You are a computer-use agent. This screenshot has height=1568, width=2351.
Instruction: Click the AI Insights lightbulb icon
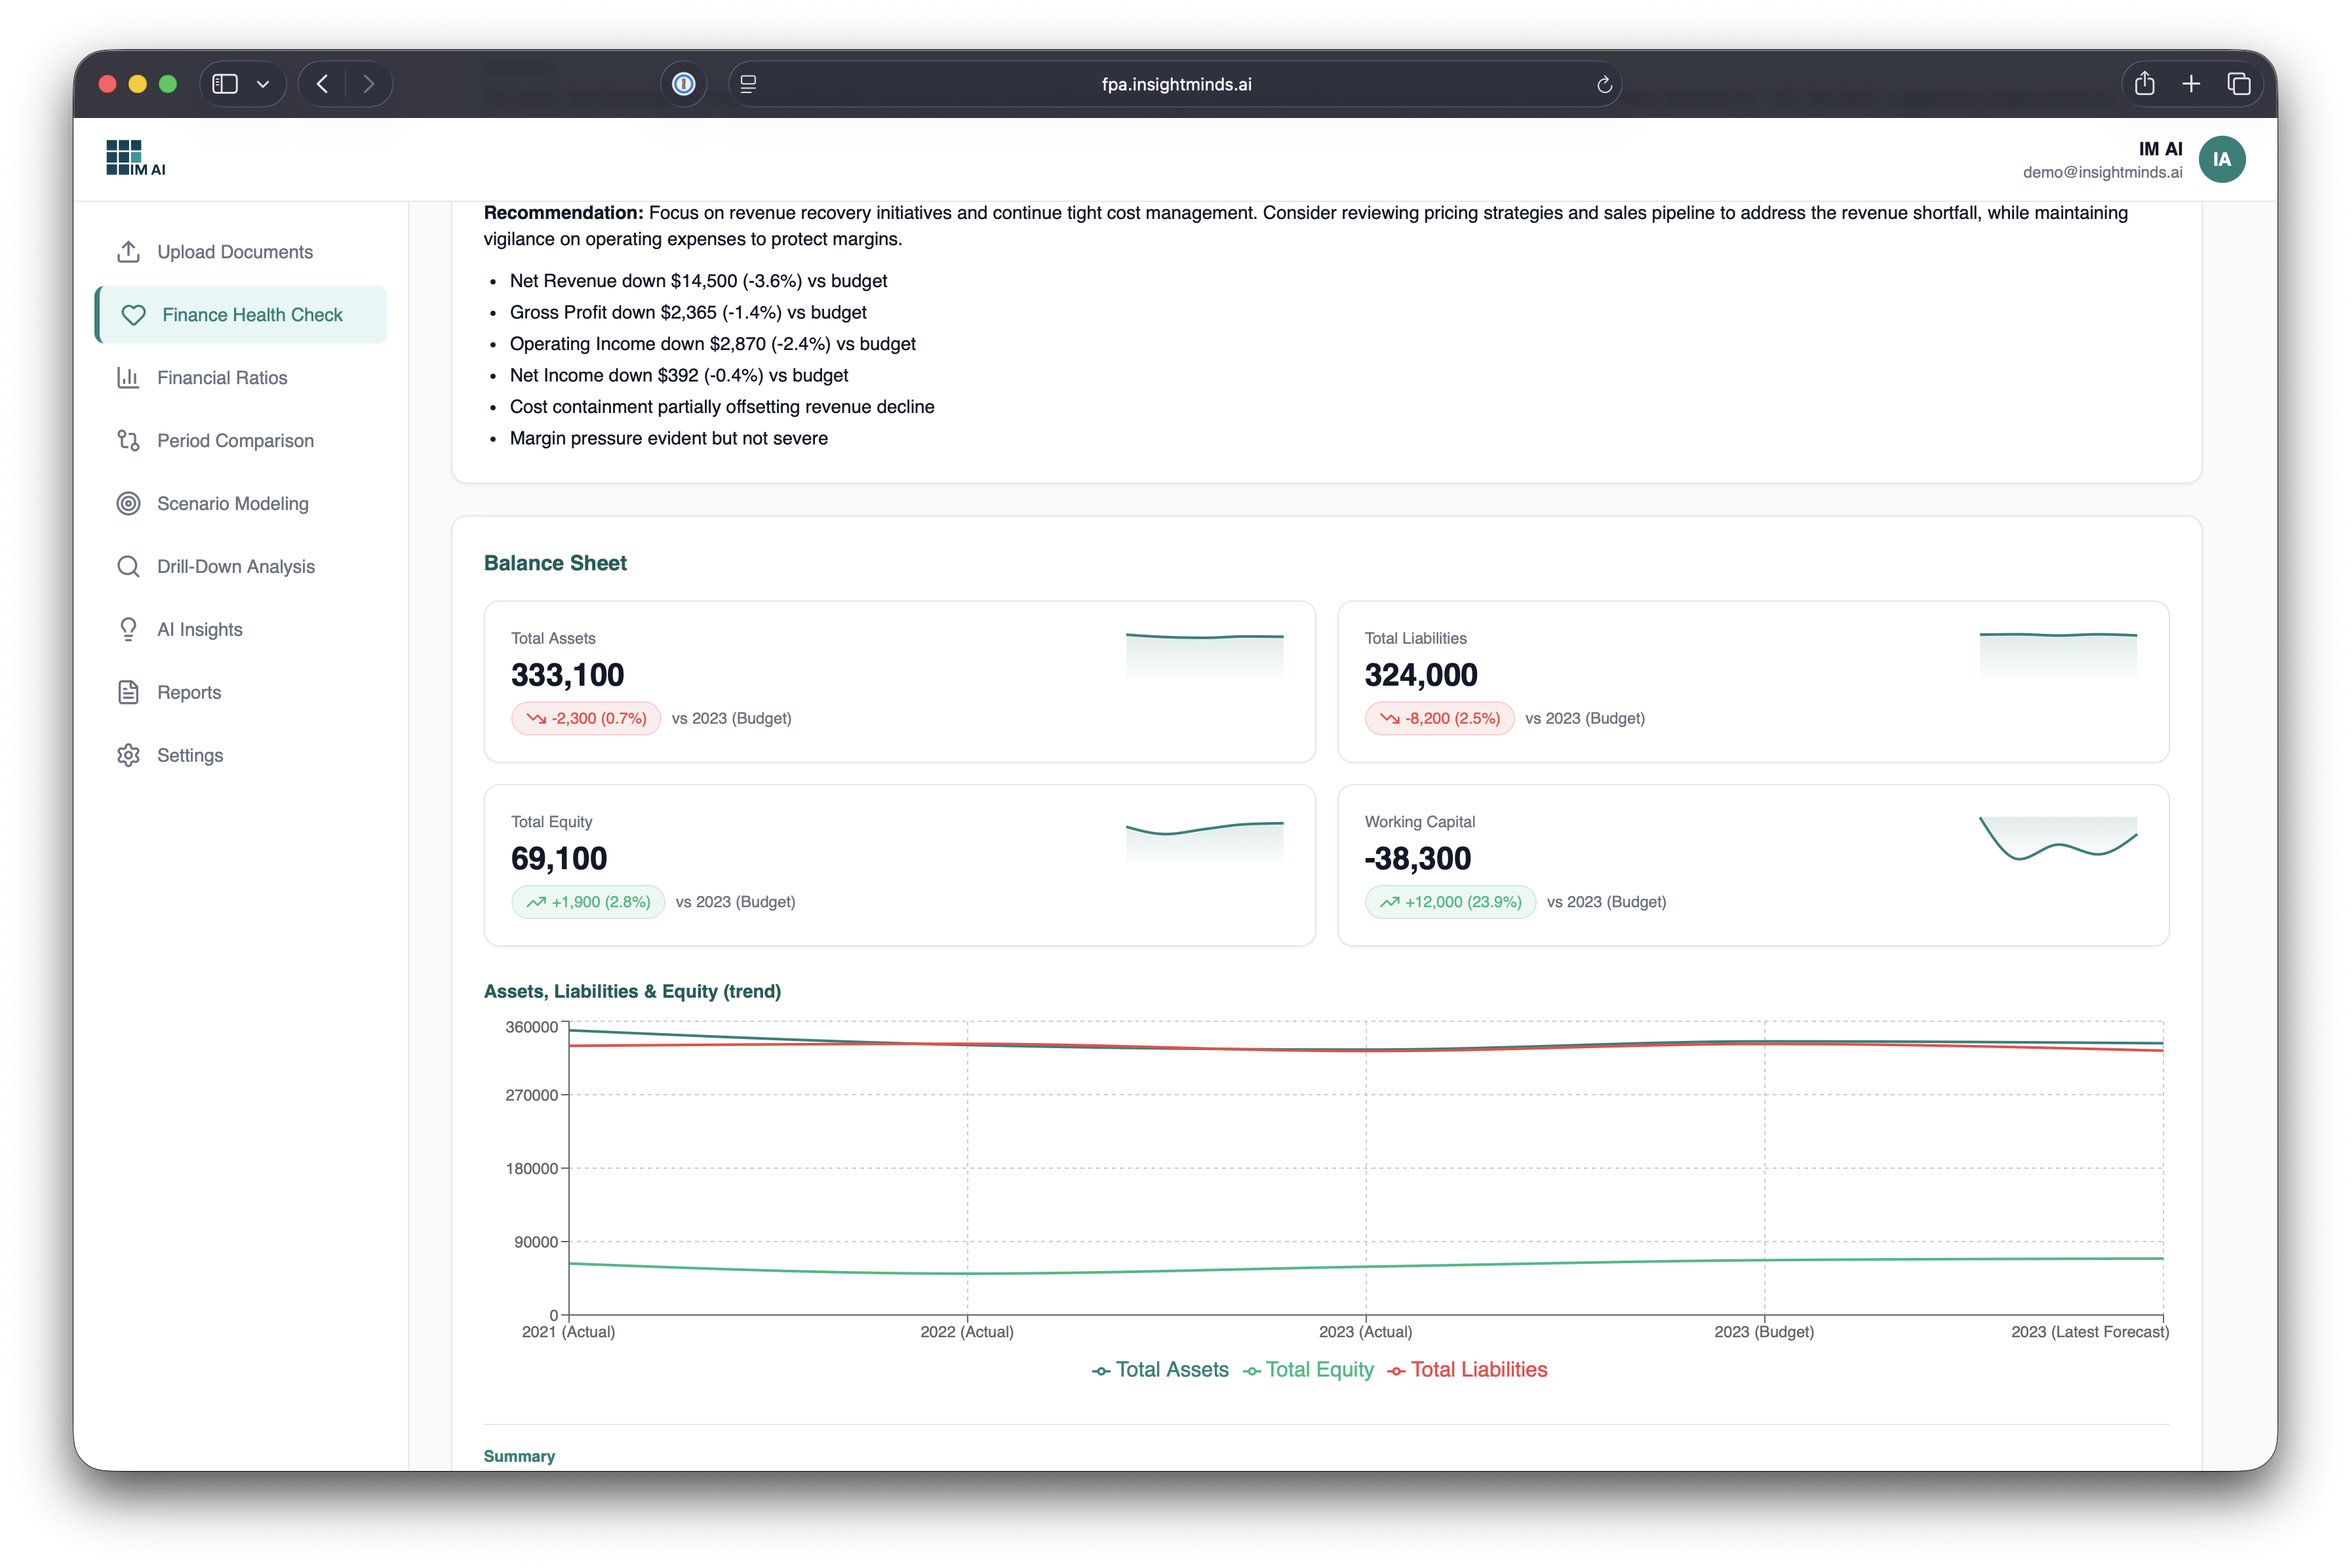click(x=128, y=629)
